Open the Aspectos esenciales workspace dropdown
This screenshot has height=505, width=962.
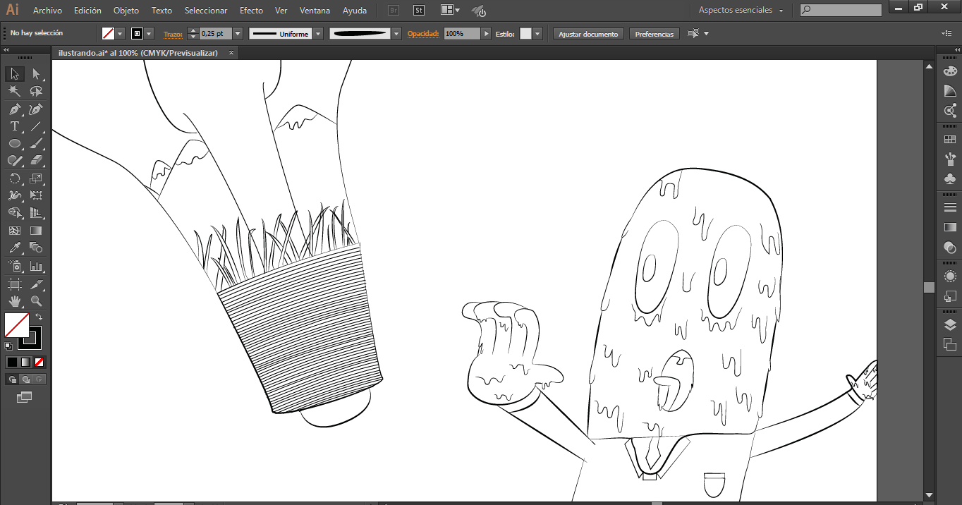tap(741, 11)
